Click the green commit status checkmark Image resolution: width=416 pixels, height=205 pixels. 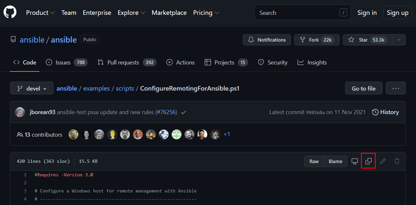click(184, 112)
